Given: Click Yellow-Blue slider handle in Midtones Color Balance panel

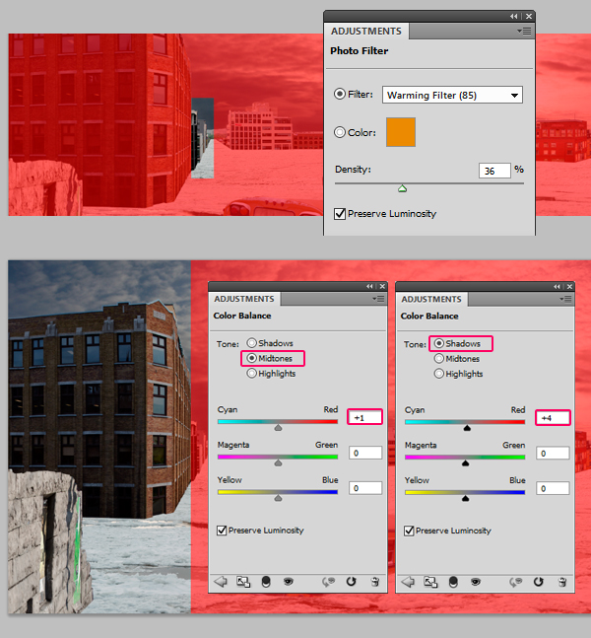Looking at the screenshot, I should click(278, 498).
